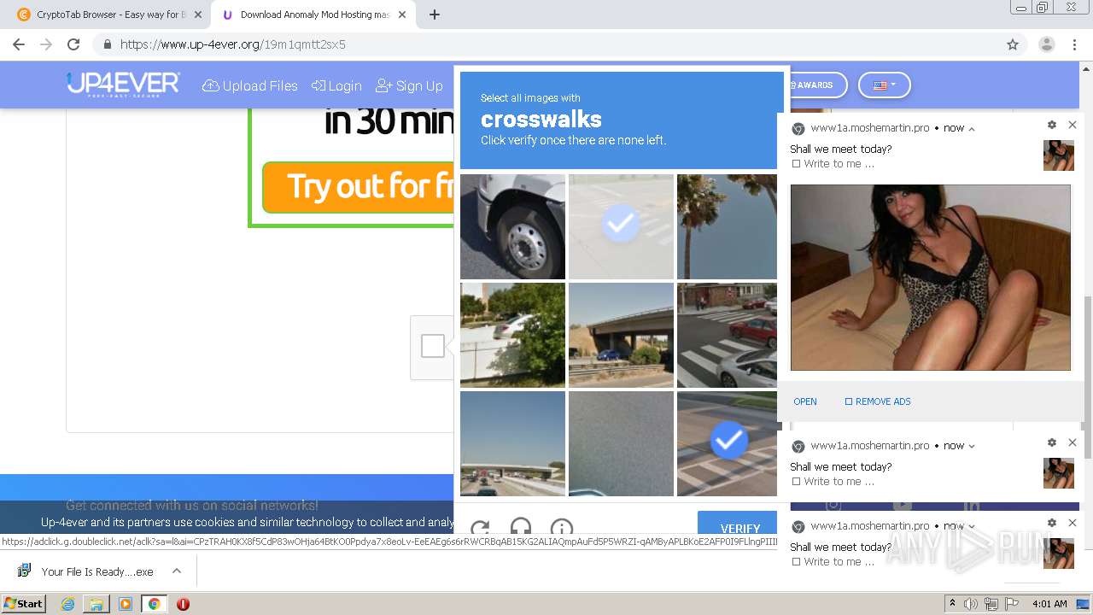1093x615 pixels.
Task: Click the browser back arrow
Action: 19,44
